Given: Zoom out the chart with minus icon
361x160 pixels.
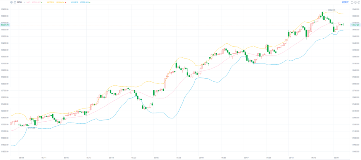Looking at the screenshot, I should click(356, 2).
